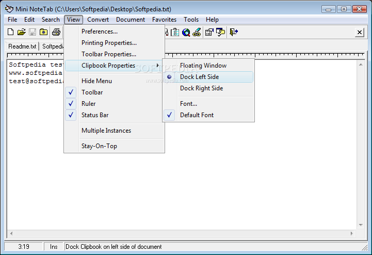This screenshot has width=372, height=255.
Task: Enable Multiple Instances in the View menu
Action: pos(114,131)
